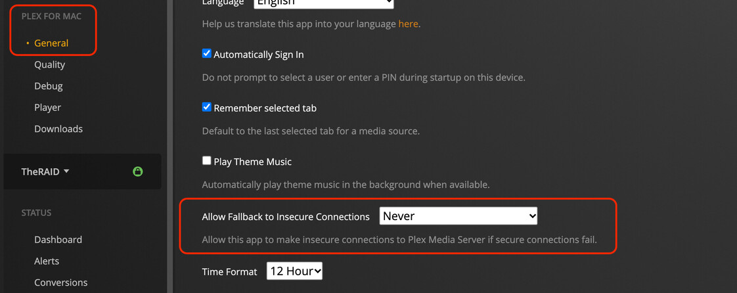Go to the Debug settings section
This screenshot has width=737, height=293.
(x=49, y=86)
